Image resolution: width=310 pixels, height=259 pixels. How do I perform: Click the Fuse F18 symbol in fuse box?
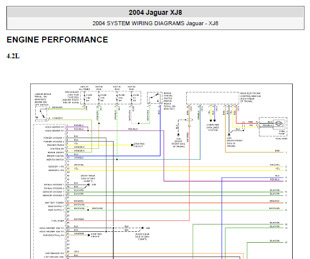[117, 98]
